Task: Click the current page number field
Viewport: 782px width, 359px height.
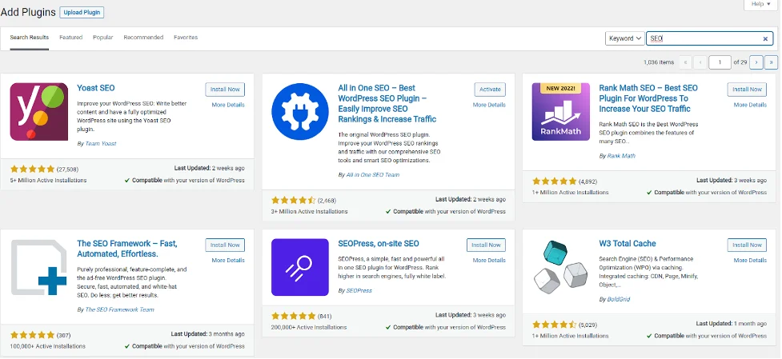Action: [720, 62]
